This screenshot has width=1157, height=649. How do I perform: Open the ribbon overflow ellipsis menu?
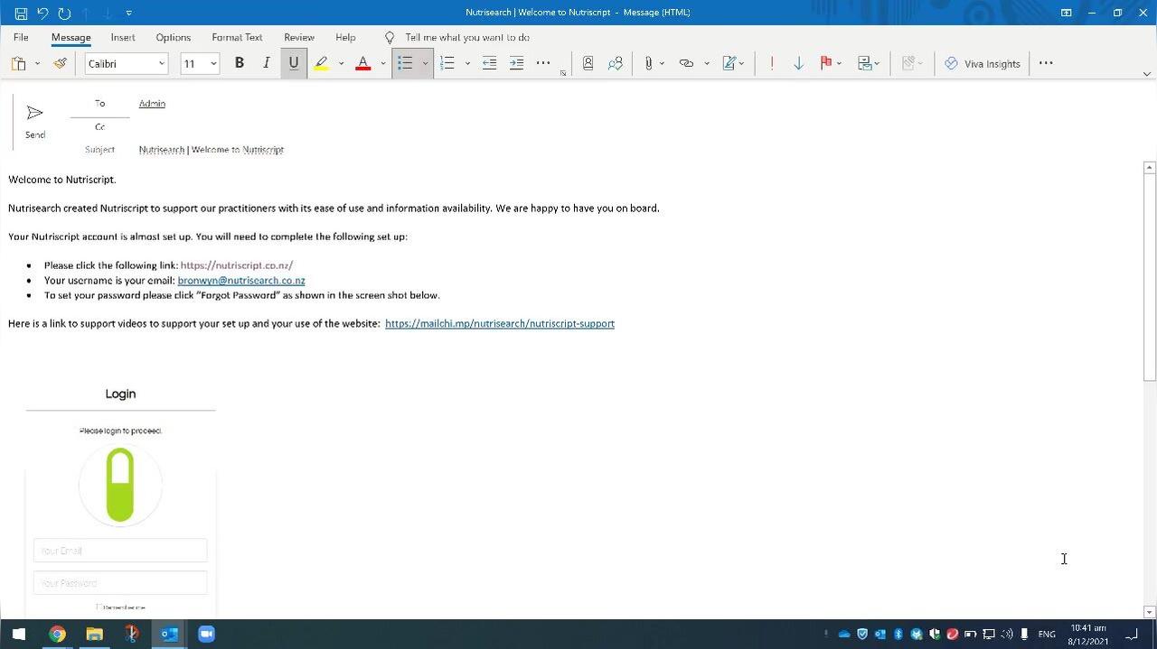click(x=1046, y=63)
